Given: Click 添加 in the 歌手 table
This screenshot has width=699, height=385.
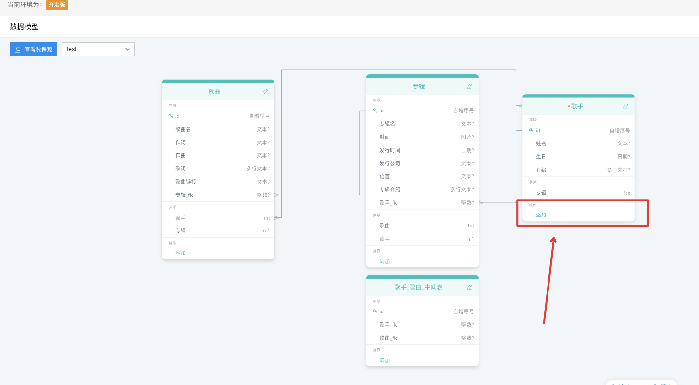Looking at the screenshot, I should [x=541, y=215].
